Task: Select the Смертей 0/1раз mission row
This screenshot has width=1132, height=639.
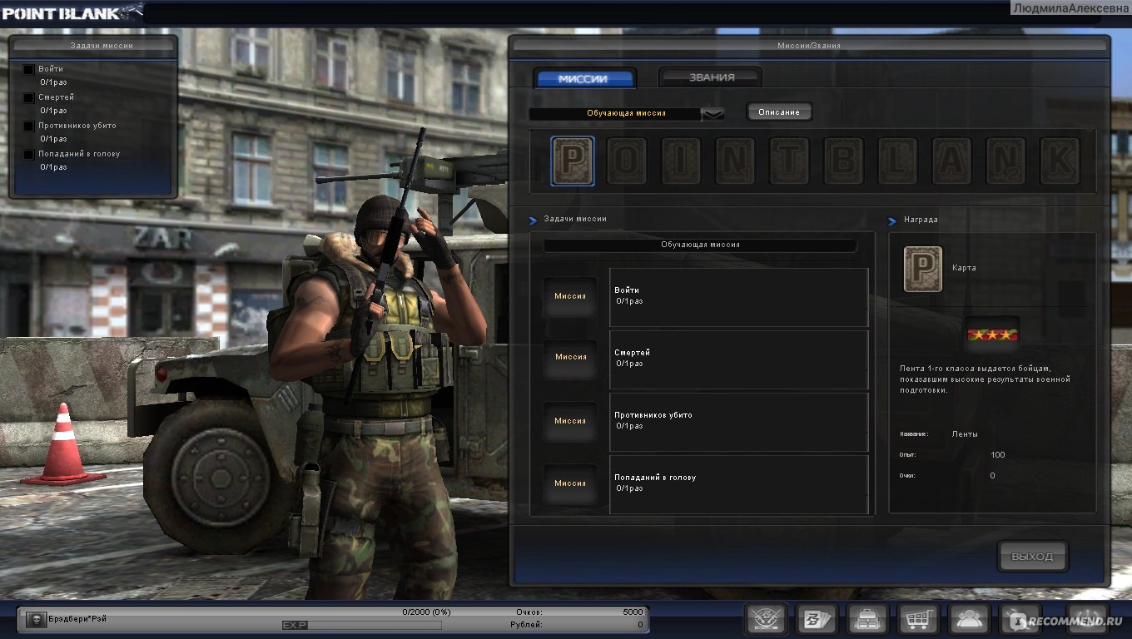Action: (739, 359)
